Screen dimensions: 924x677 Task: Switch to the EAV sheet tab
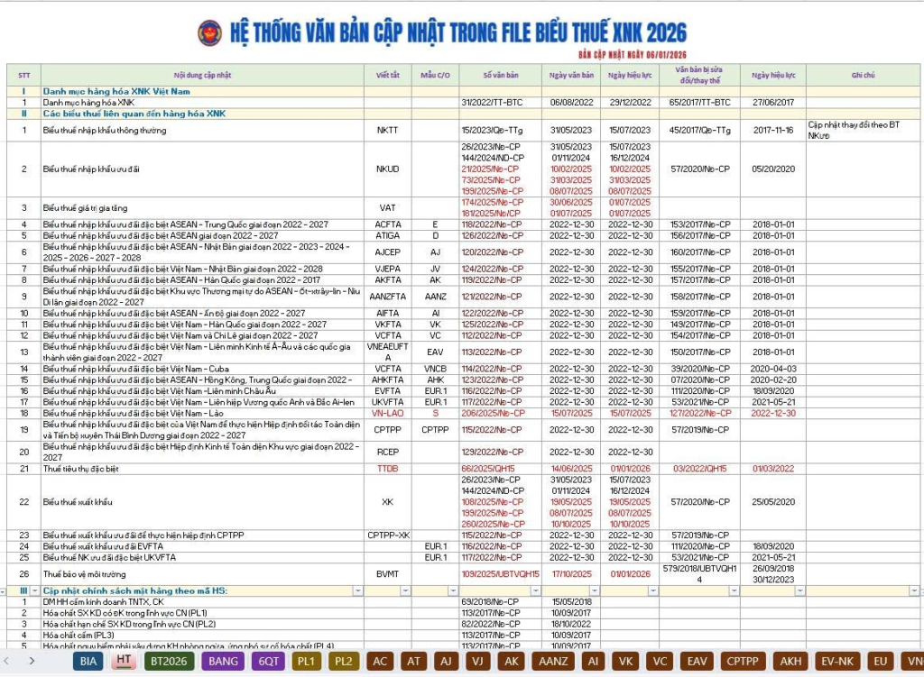tap(697, 661)
